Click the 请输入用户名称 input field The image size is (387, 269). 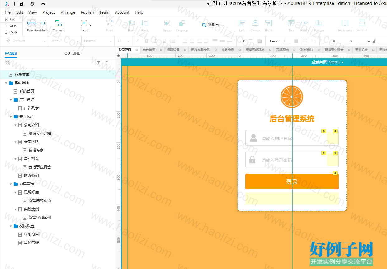pyautogui.click(x=292, y=138)
